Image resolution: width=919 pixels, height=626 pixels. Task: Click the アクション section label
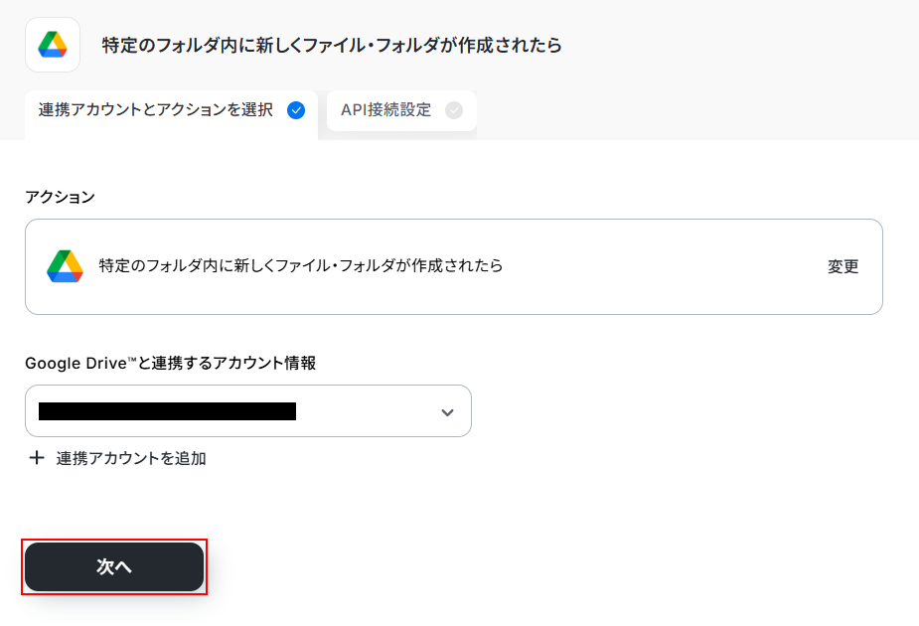tap(60, 197)
